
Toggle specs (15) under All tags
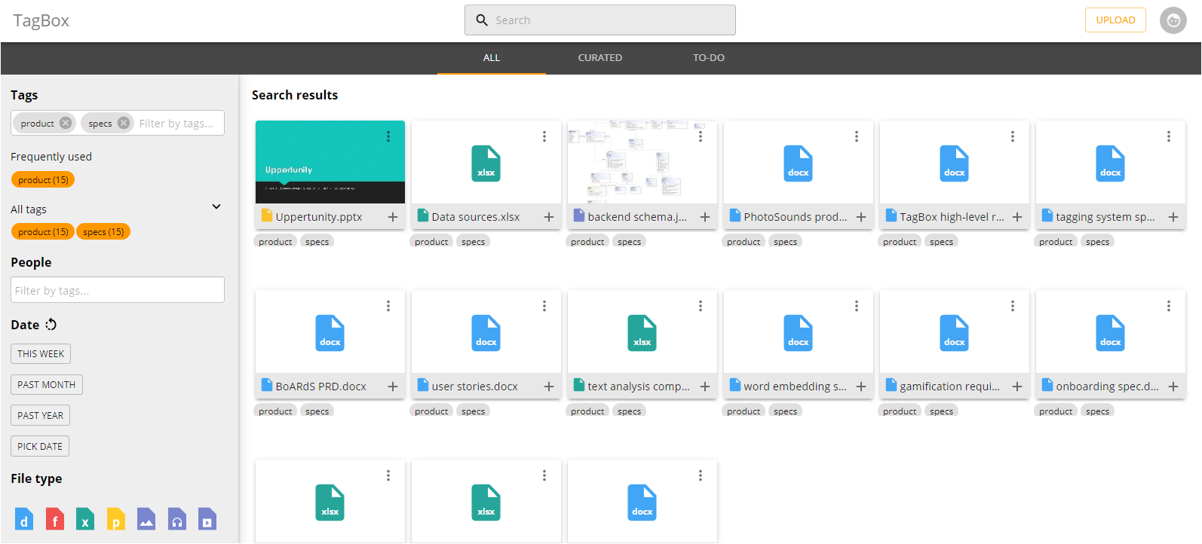tap(103, 232)
